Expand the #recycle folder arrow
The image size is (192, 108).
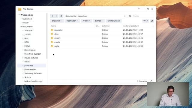[x=23, y=31]
